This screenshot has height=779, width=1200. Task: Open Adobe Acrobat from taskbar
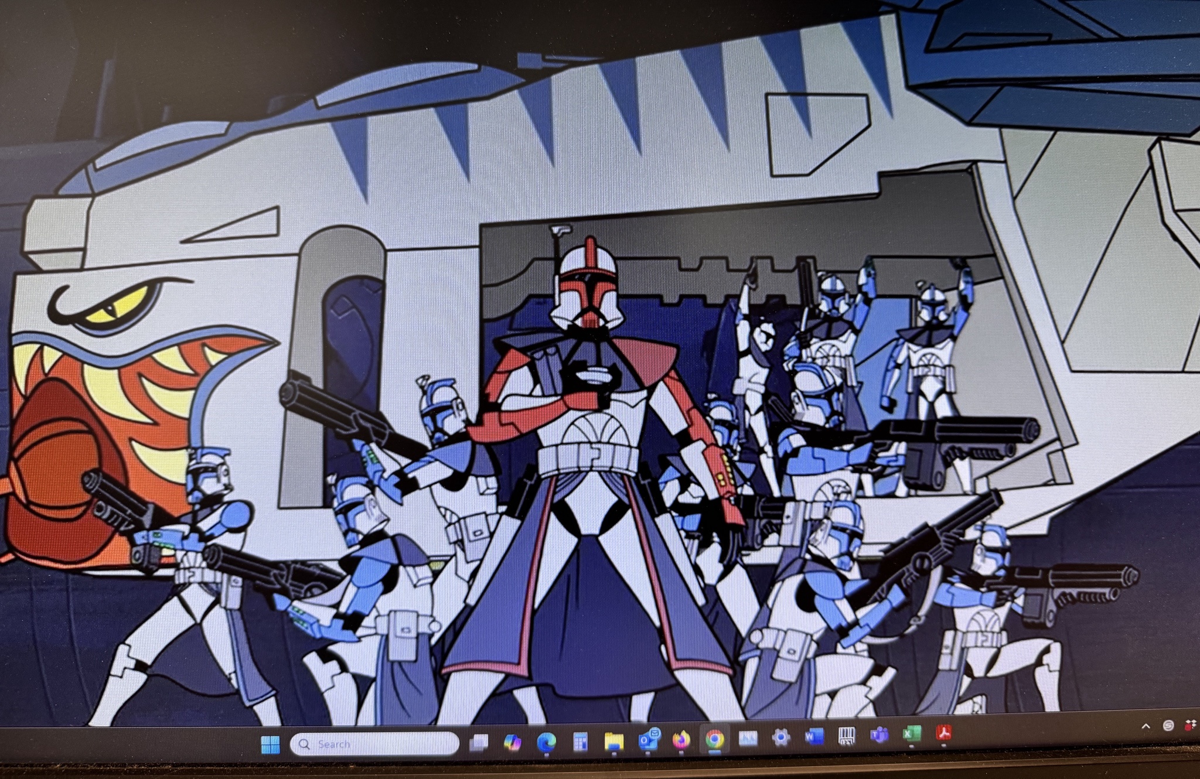(x=943, y=732)
